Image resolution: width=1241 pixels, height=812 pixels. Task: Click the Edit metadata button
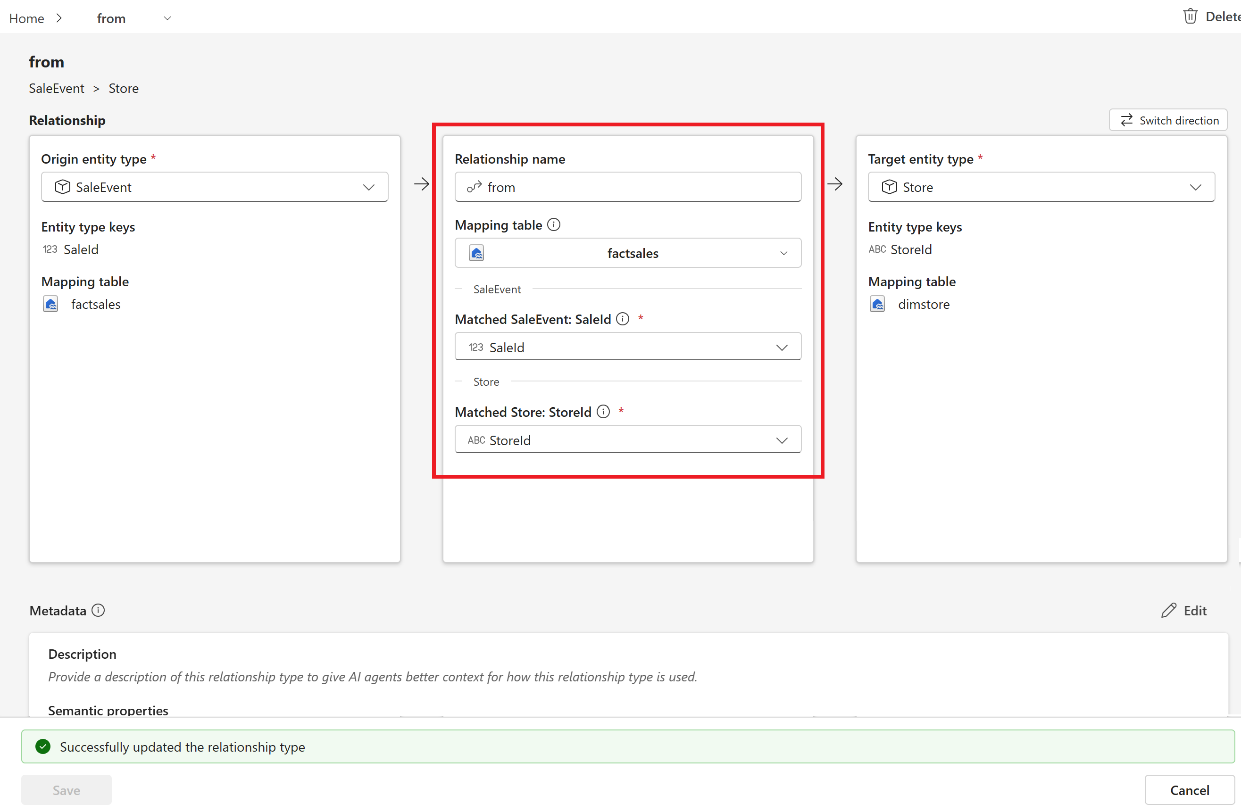(x=1183, y=610)
